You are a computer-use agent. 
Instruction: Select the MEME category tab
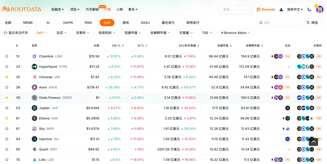pos(28,23)
